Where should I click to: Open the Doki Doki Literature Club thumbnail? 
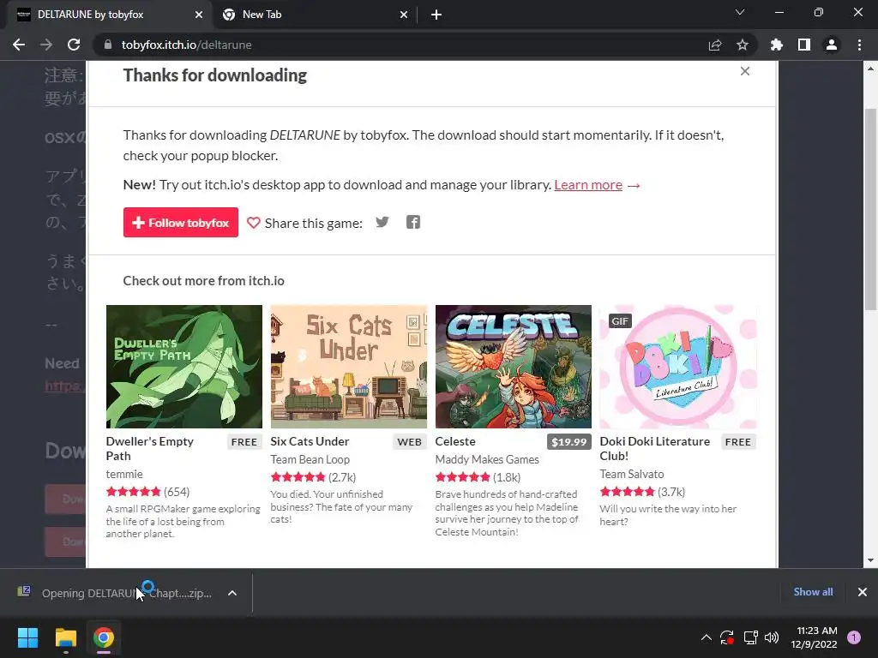coord(678,367)
